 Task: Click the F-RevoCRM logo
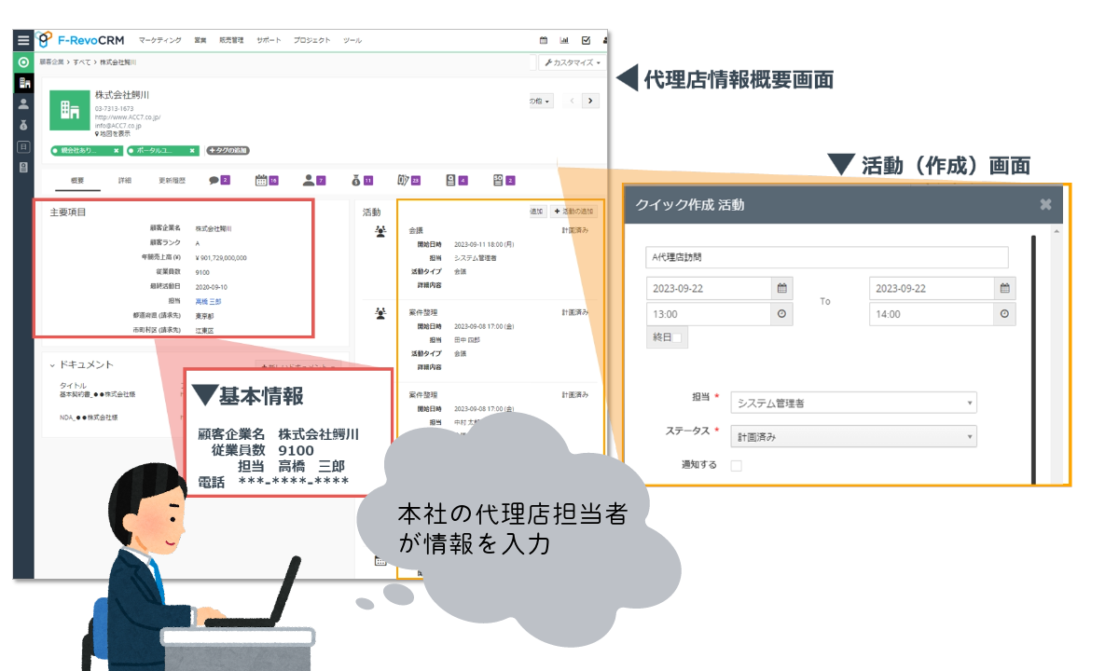click(81, 40)
